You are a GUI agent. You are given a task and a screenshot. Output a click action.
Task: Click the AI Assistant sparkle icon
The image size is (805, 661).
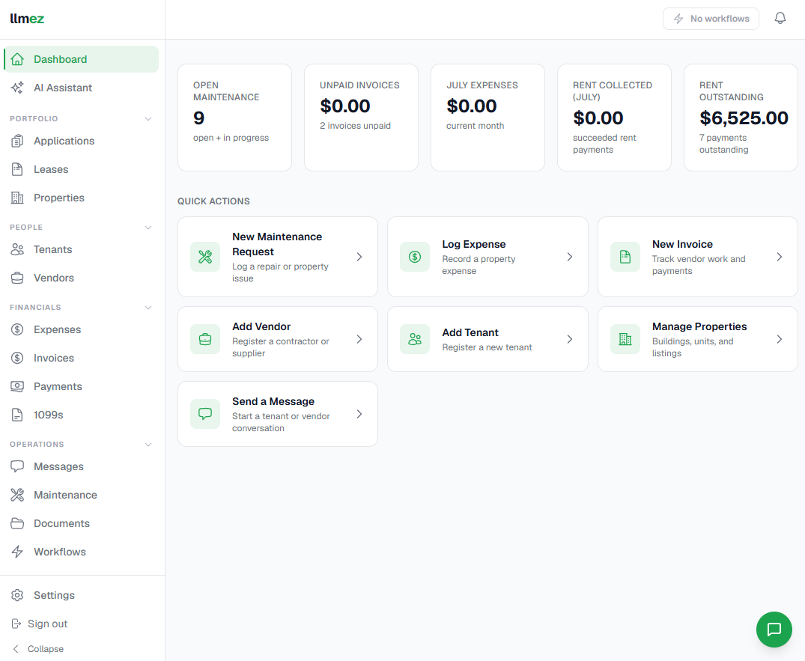click(x=17, y=88)
